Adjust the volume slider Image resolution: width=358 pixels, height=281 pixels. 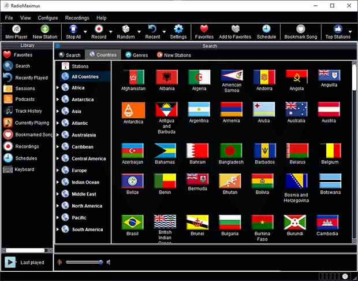[84, 262]
